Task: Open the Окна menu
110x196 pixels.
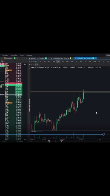Action: 22,55
